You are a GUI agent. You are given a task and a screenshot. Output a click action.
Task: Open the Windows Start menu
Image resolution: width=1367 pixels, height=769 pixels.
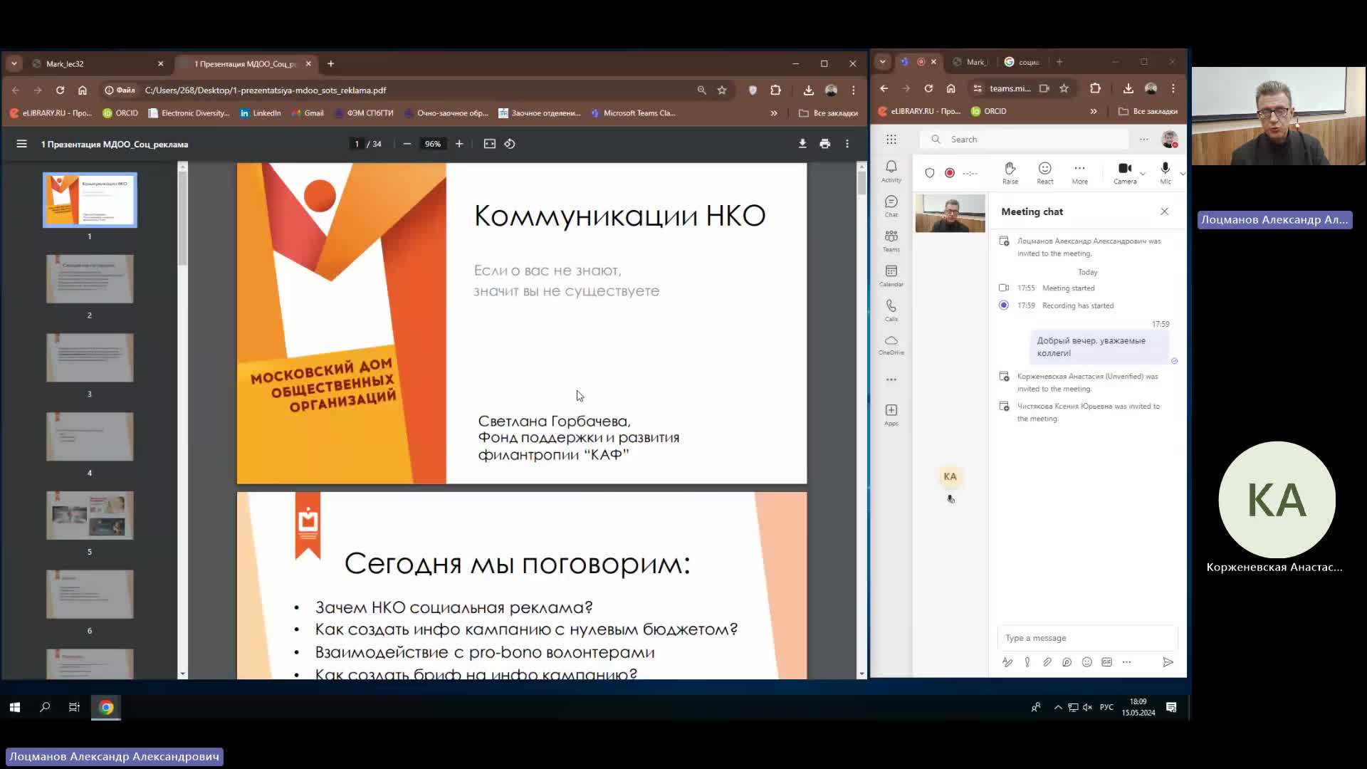(15, 707)
